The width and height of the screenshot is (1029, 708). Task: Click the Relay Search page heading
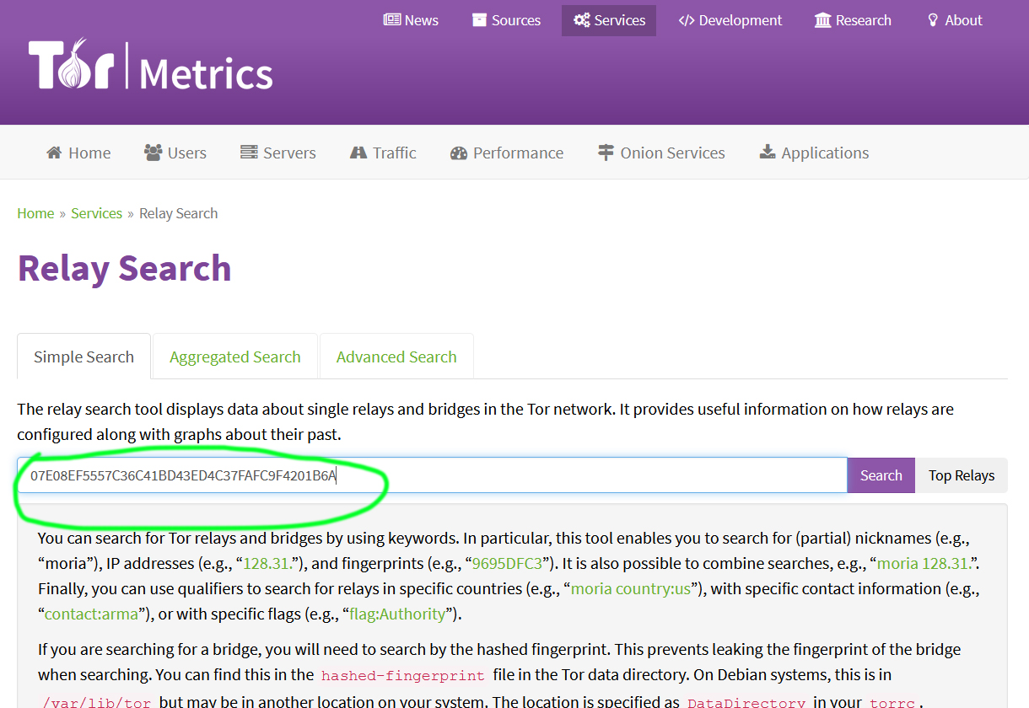(125, 268)
